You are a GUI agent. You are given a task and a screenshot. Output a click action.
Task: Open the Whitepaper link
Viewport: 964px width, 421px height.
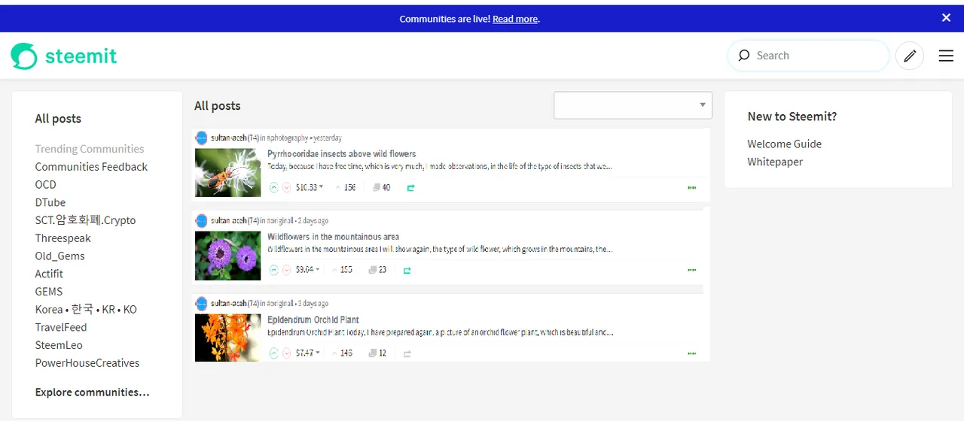[775, 162]
